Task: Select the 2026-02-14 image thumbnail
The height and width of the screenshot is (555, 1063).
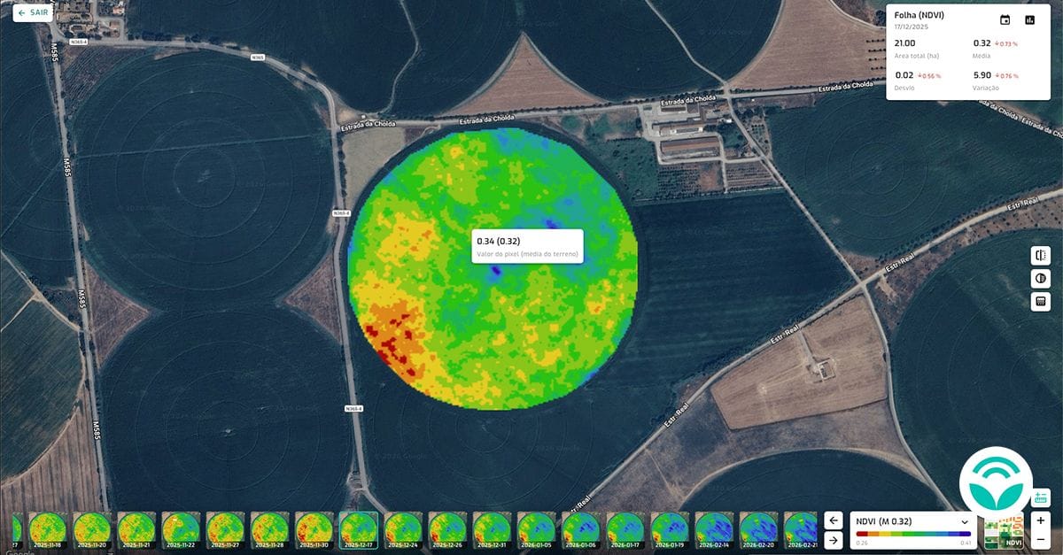Action: point(714,530)
